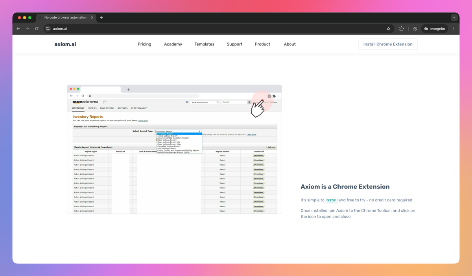This screenshot has width=472, height=276.
Task: Open the Chrome extensions puzzle icon
Action: 401,29
